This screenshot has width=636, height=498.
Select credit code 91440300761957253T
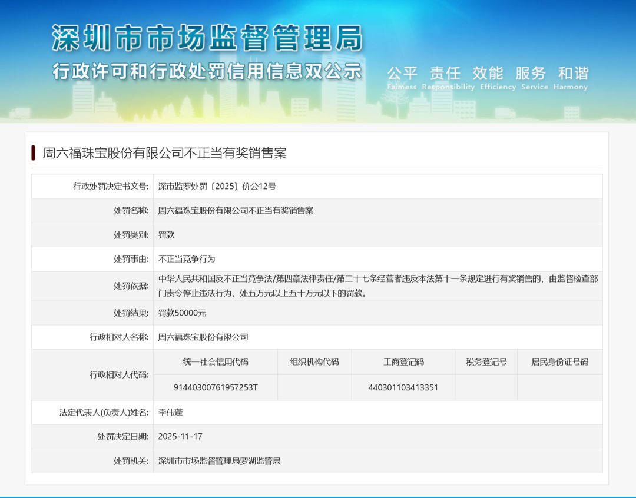click(216, 387)
